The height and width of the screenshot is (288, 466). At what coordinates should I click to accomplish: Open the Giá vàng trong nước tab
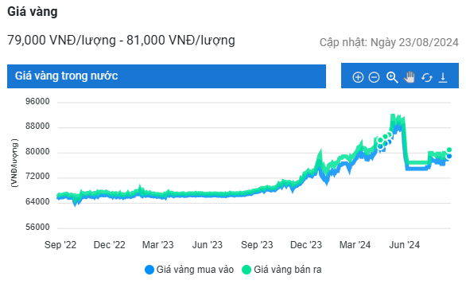pos(166,76)
